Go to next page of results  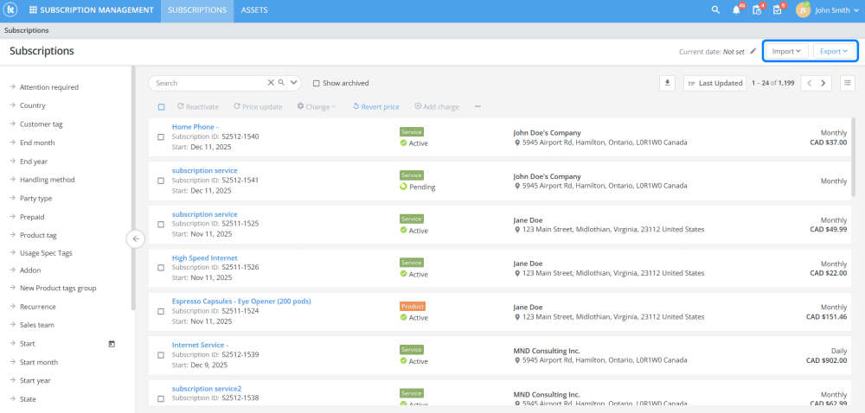coord(823,83)
